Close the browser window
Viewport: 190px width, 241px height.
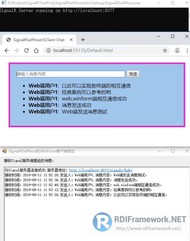pyautogui.click(x=187, y=36)
